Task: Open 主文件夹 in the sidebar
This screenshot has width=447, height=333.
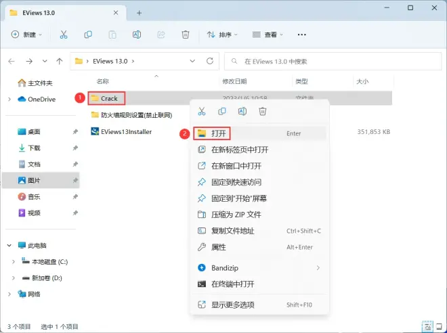Action: pyautogui.click(x=35, y=83)
